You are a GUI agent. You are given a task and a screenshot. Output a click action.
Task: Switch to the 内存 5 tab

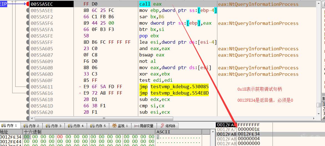click(98, 126)
